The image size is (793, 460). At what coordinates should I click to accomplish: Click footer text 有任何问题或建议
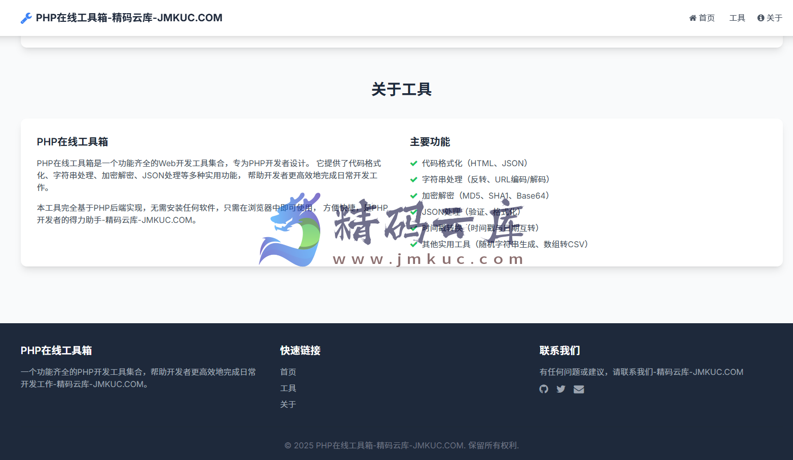[641, 372]
